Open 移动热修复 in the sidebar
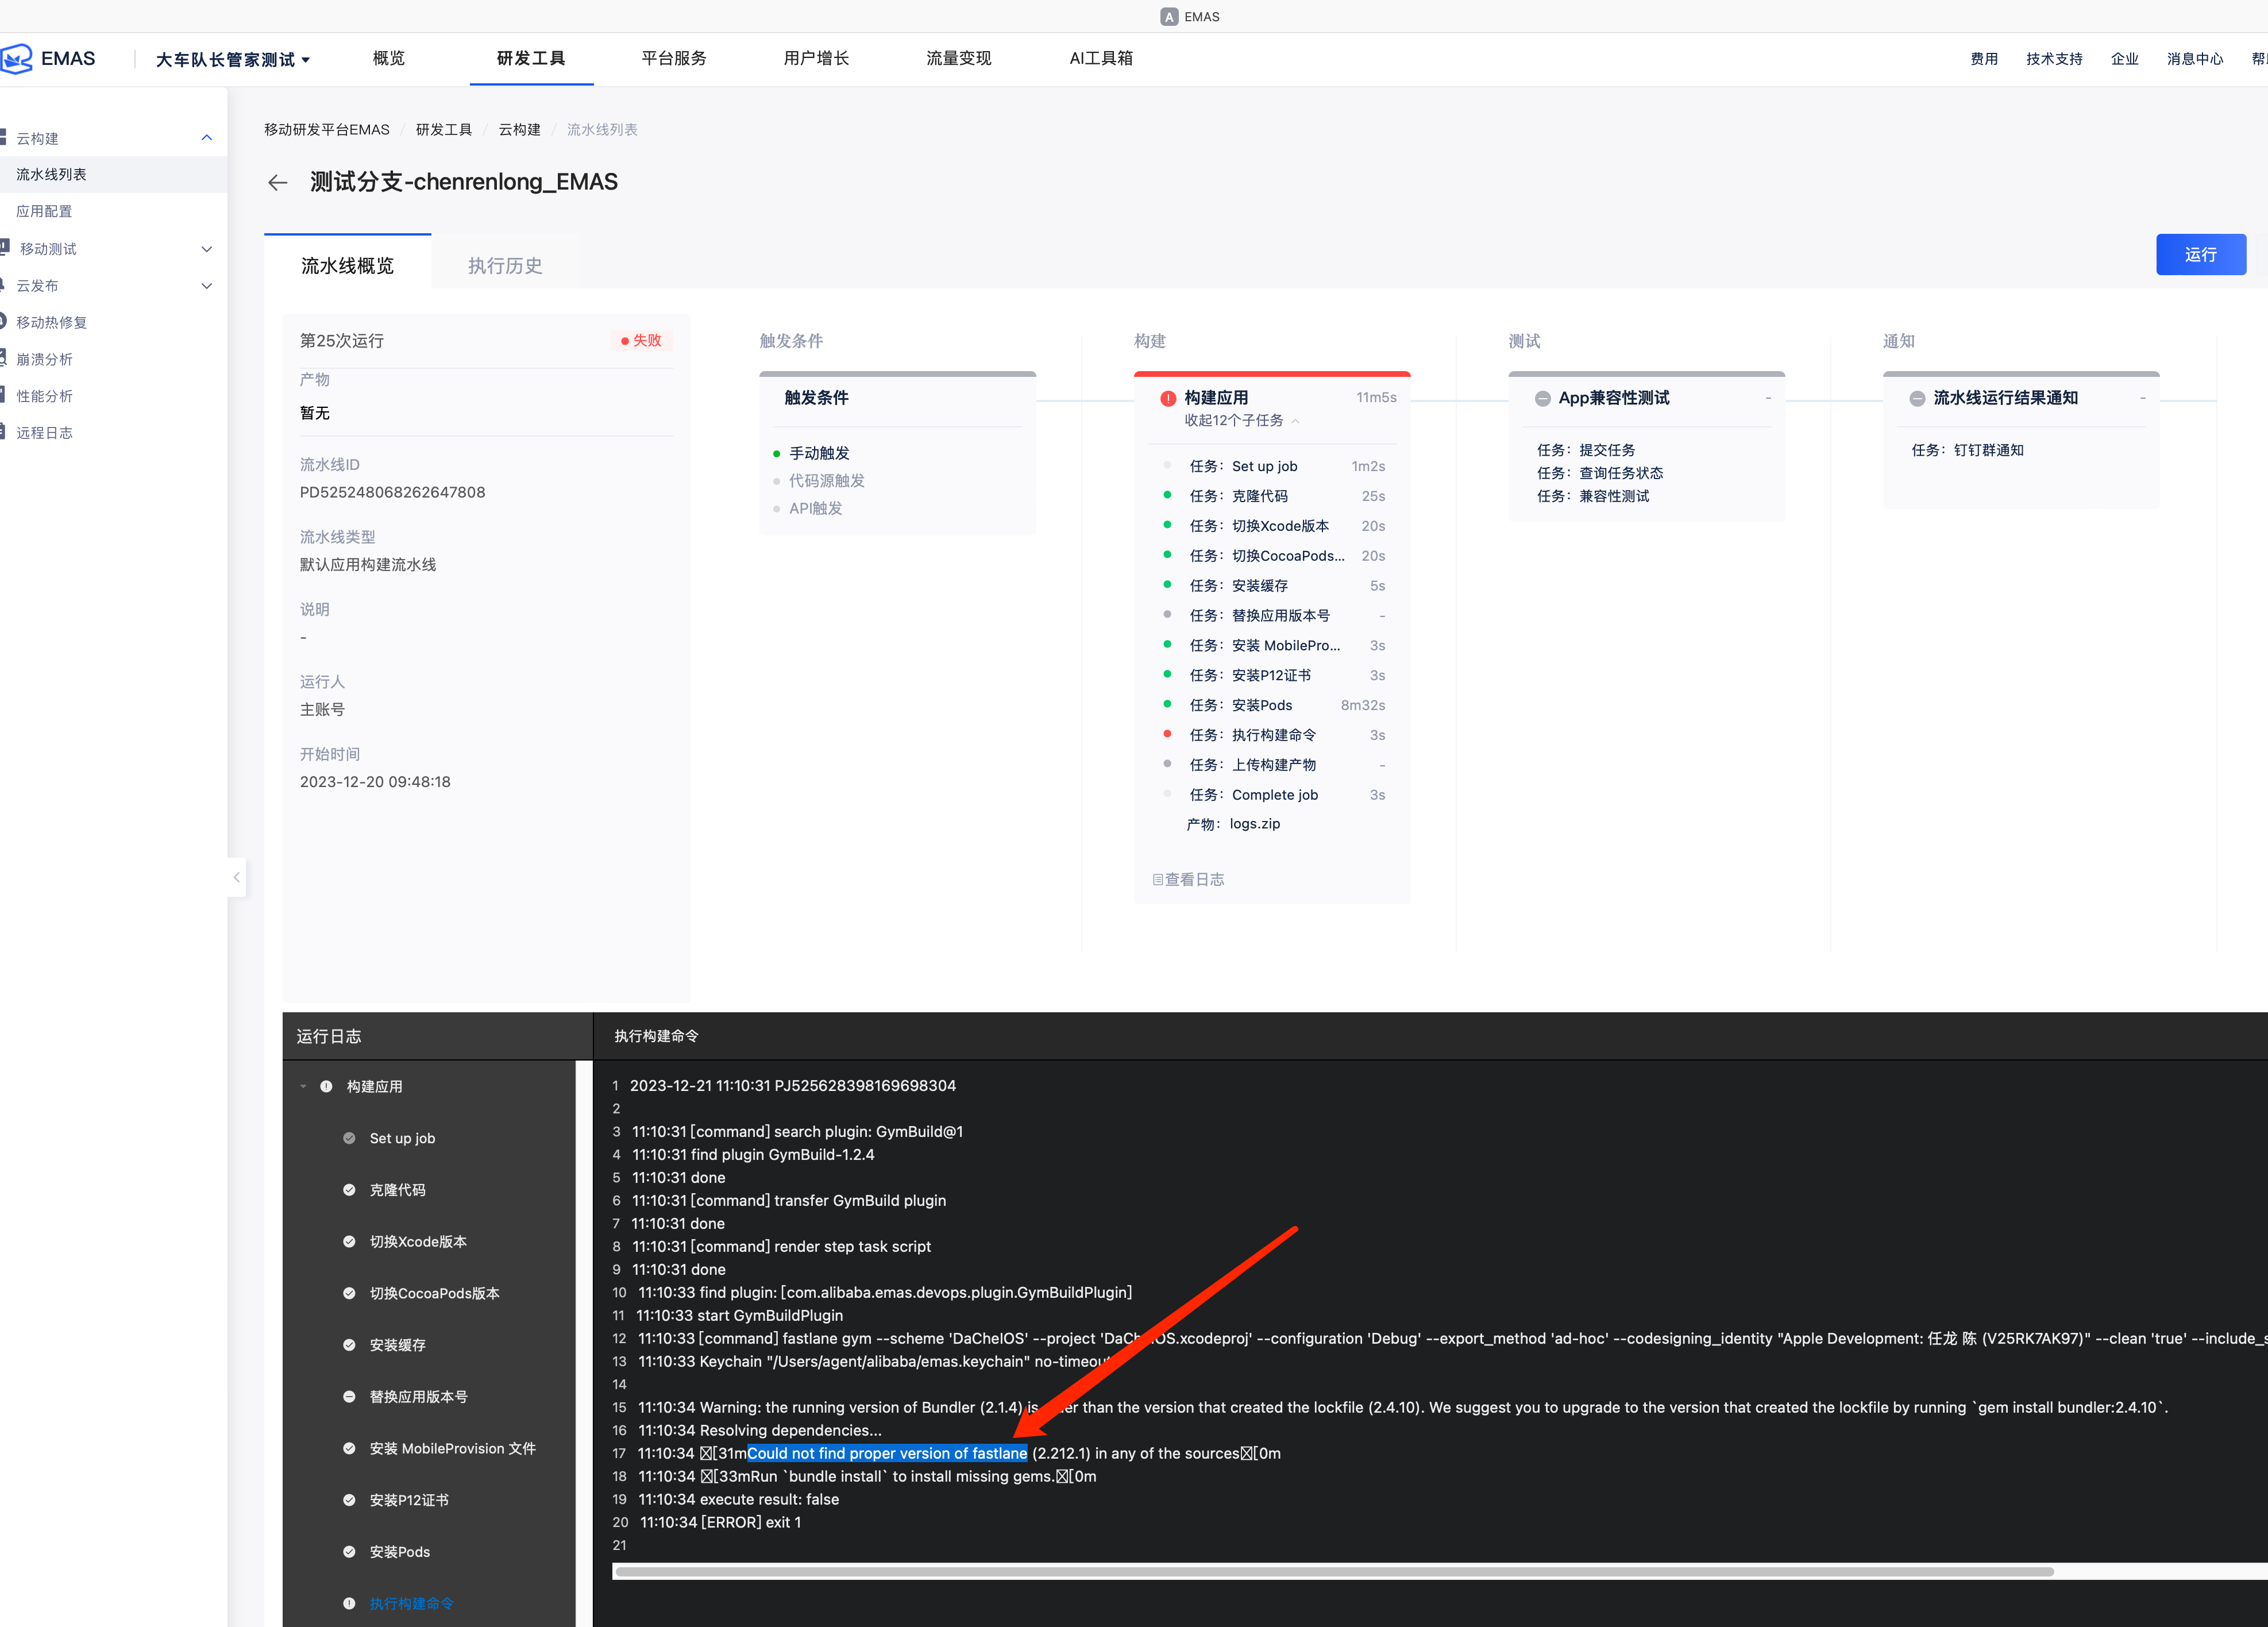Image resolution: width=2268 pixels, height=1627 pixels. 52,322
